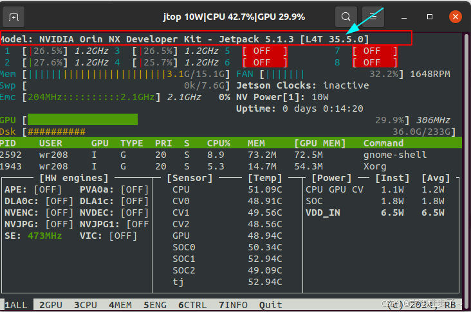Click the NVENC: [OFF] engine entry
471x312 pixels.
39,212
